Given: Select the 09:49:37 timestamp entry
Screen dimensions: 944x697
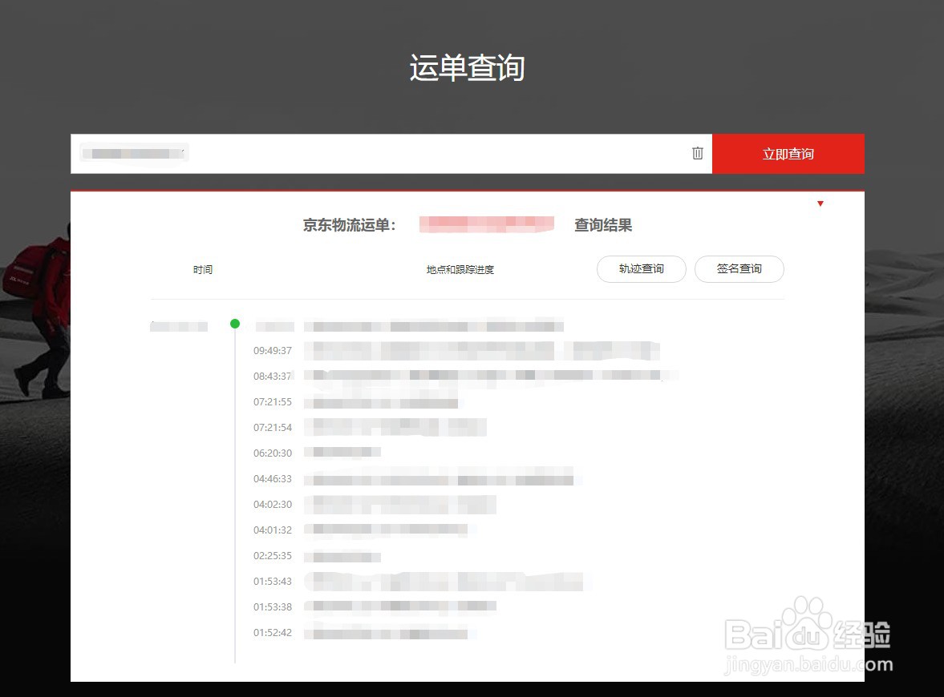Looking at the screenshot, I should tap(272, 351).
